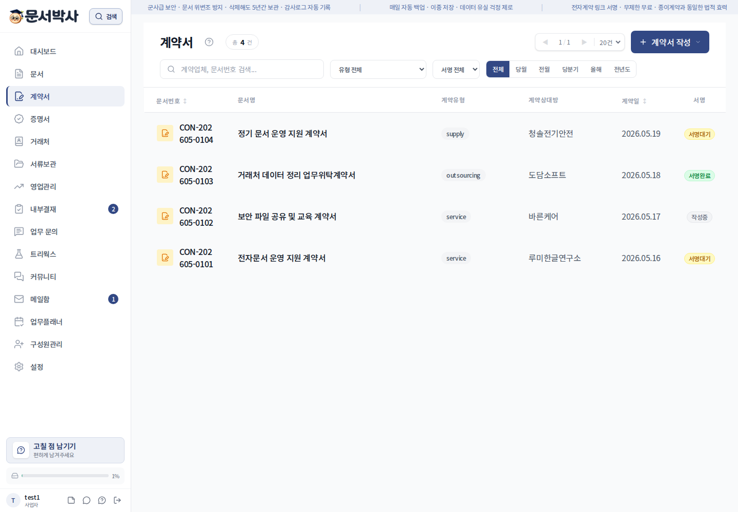Click the document icon for CON-202605-0104
The height and width of the screenshot is (512, 738).
pos(165,133)
